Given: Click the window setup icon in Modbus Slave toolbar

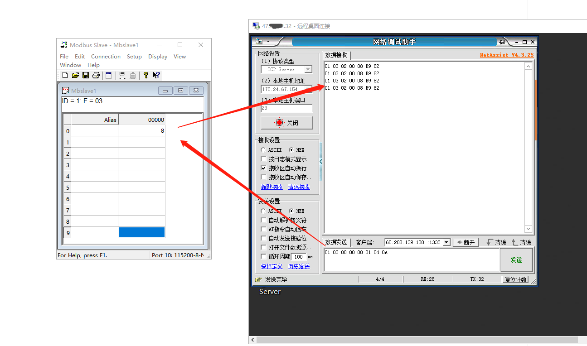Looking at the screenshot, I should pos(109,75).
